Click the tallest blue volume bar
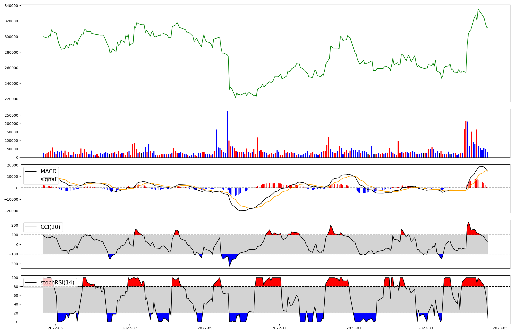The width and height of the screenshot is (514, 334). [227, 134]
